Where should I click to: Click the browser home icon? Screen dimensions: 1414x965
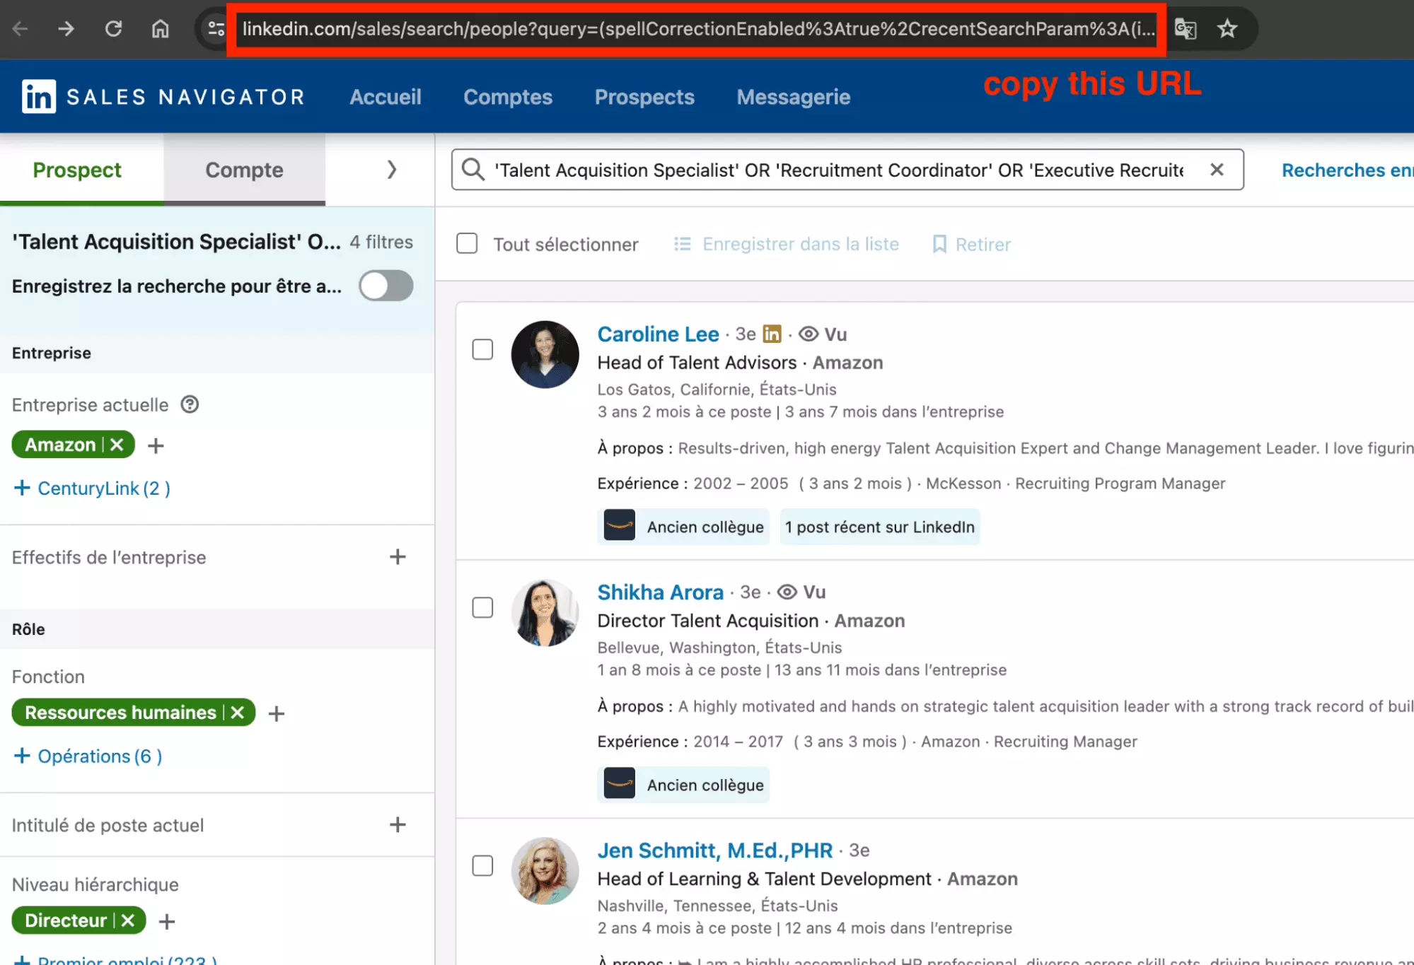coord(161,29)
